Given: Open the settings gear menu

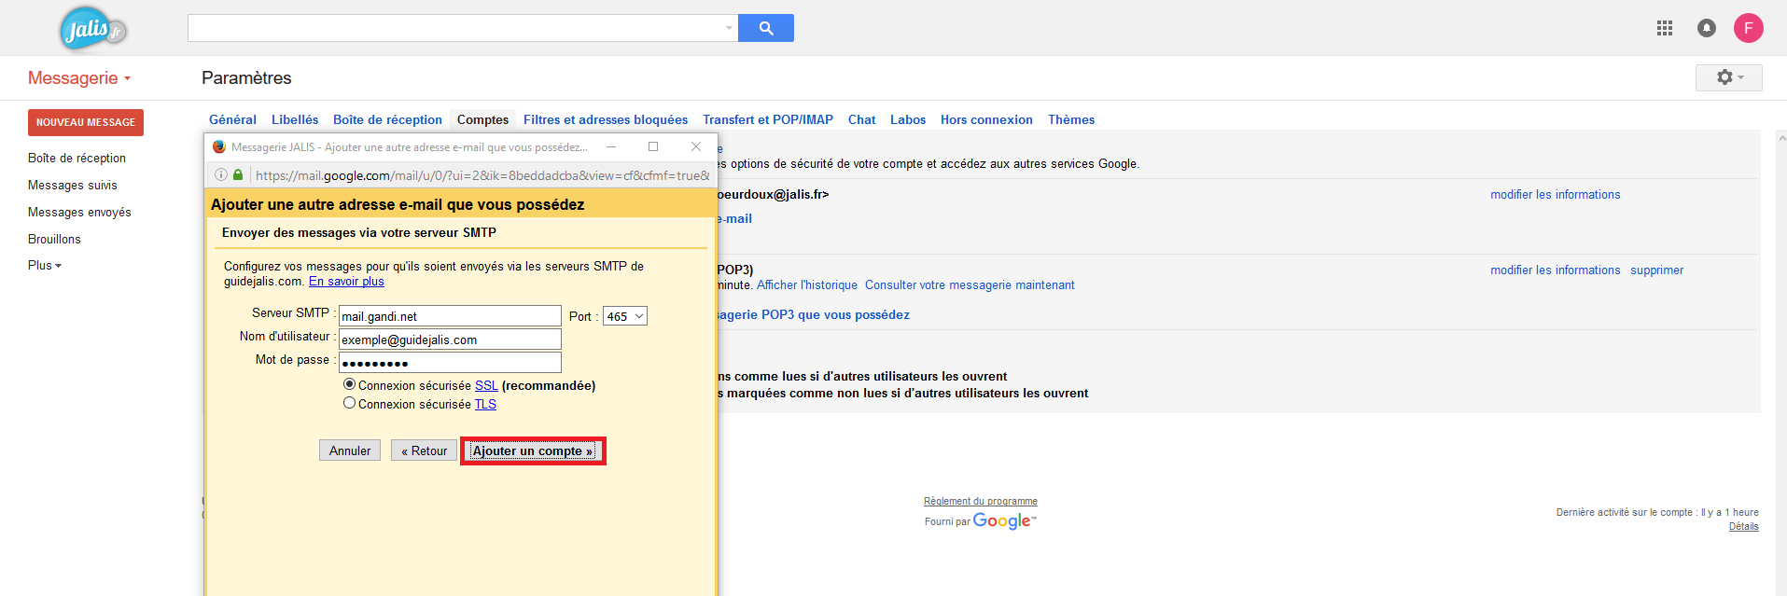Looking at the screenshot, I should [1728, 77].
